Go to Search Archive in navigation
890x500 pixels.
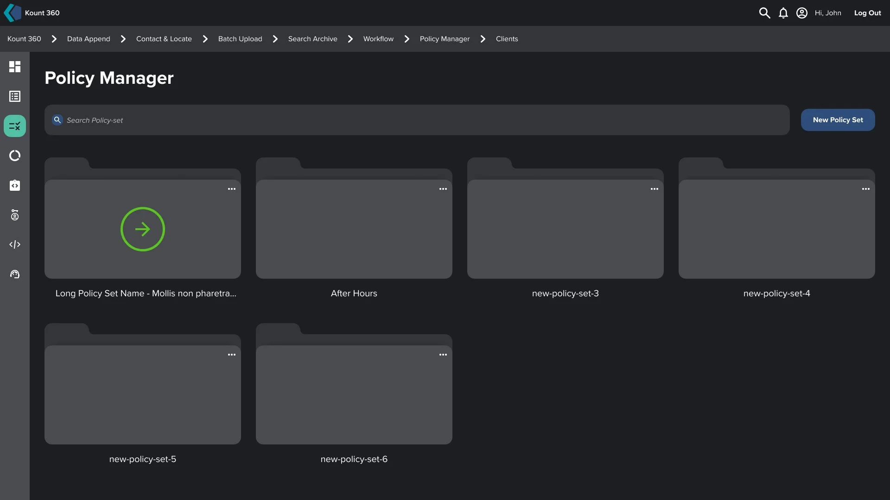coord(313,39)
